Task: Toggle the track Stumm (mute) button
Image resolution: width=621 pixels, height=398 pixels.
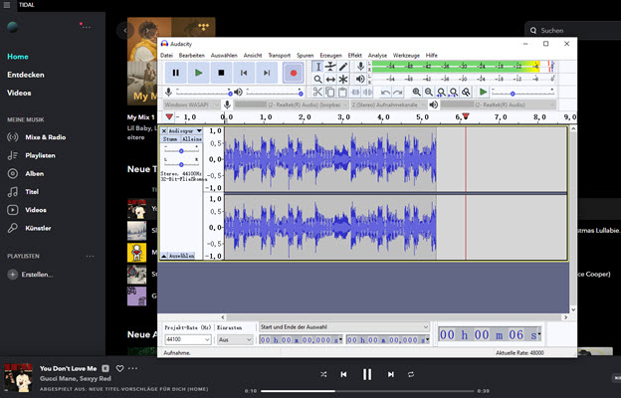Action: (x=170, y=139)
